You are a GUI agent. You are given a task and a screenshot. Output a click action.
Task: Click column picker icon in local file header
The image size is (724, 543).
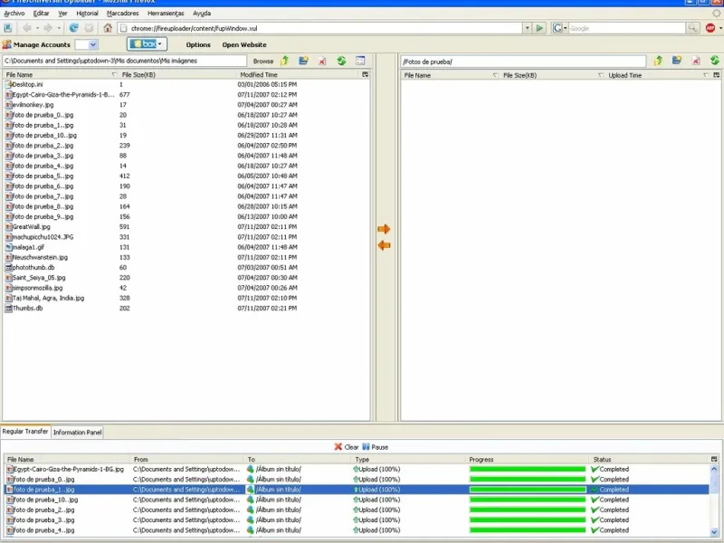tap(366, 74)
